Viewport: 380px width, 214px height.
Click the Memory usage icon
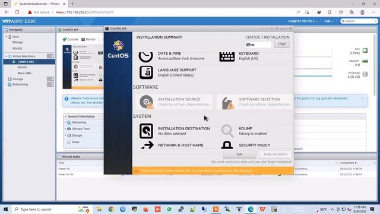[x=365, y=61]
